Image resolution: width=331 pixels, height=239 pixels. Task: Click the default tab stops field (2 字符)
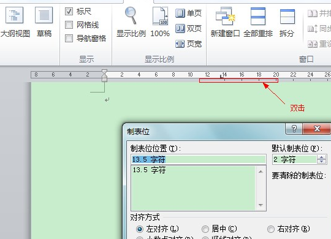pos(295,159)
